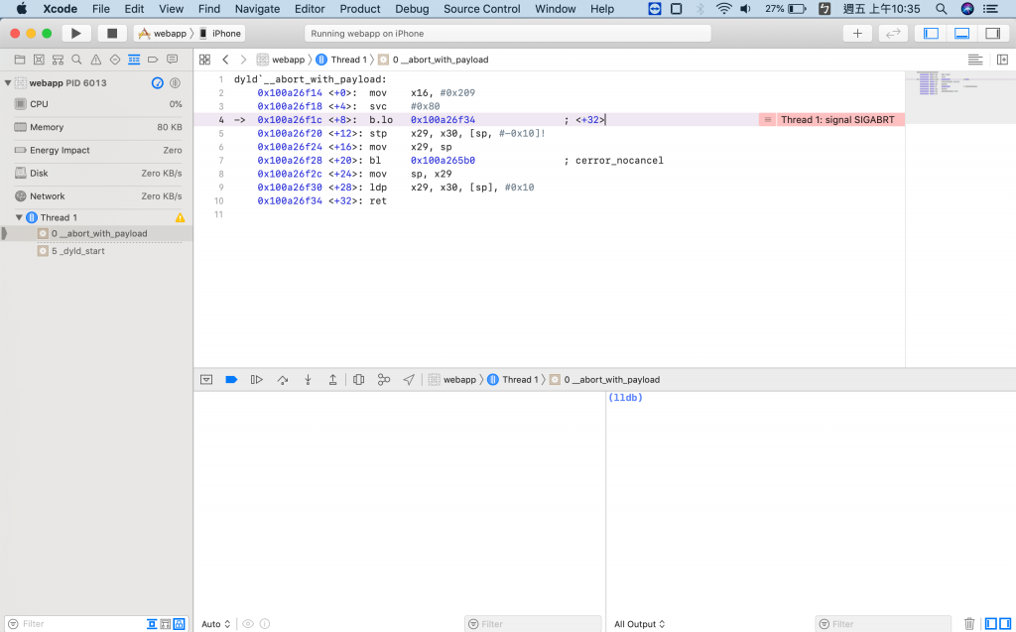
Task: Go forward in editor history
Action: 244,60
